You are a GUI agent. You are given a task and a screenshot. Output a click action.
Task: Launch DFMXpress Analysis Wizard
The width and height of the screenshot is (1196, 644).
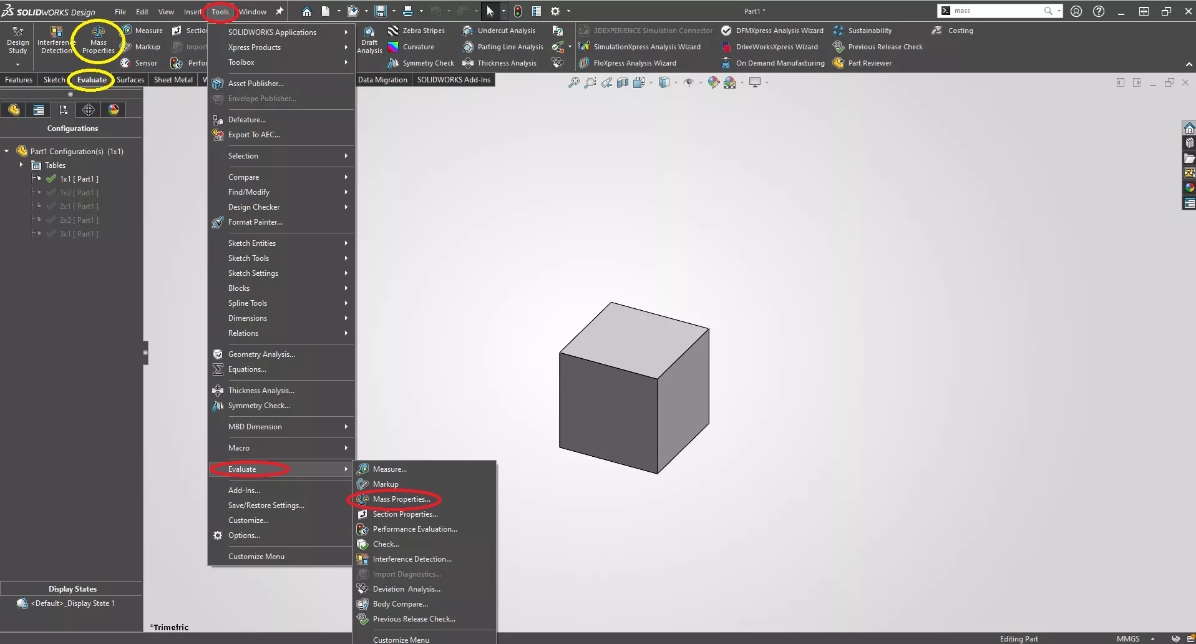772,31
